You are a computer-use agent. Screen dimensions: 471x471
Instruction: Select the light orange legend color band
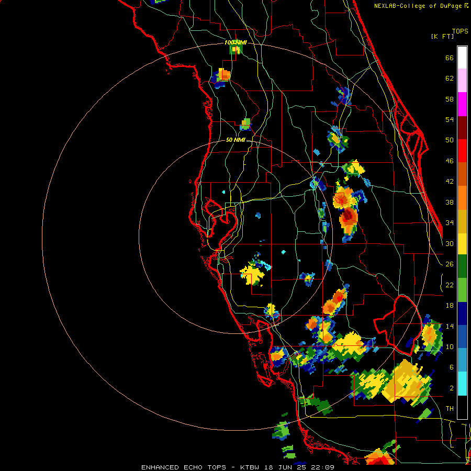click(x=462, y=198)
